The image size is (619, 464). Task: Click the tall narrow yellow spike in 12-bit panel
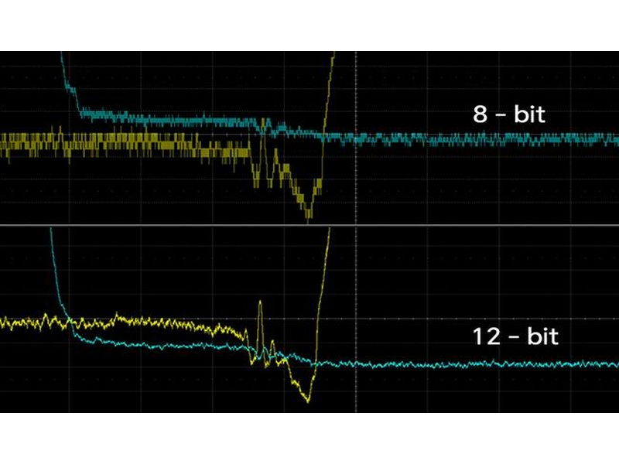[260, 309]
